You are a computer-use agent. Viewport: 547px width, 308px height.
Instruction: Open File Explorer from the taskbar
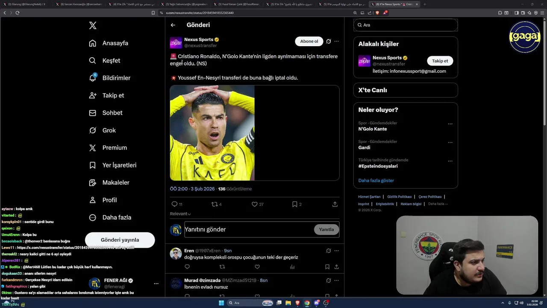pyautogui.click(x=288, y=303)
